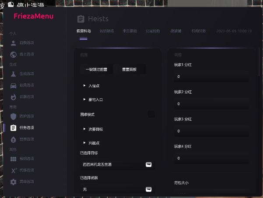Click the 2023-05-09 timestamp text
Image resolution: width=263 pixels, height=198 pixels.
tap(234, 31)
